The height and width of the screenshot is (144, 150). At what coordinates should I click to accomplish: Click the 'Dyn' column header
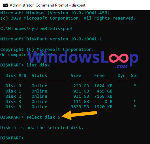[122, 76]
